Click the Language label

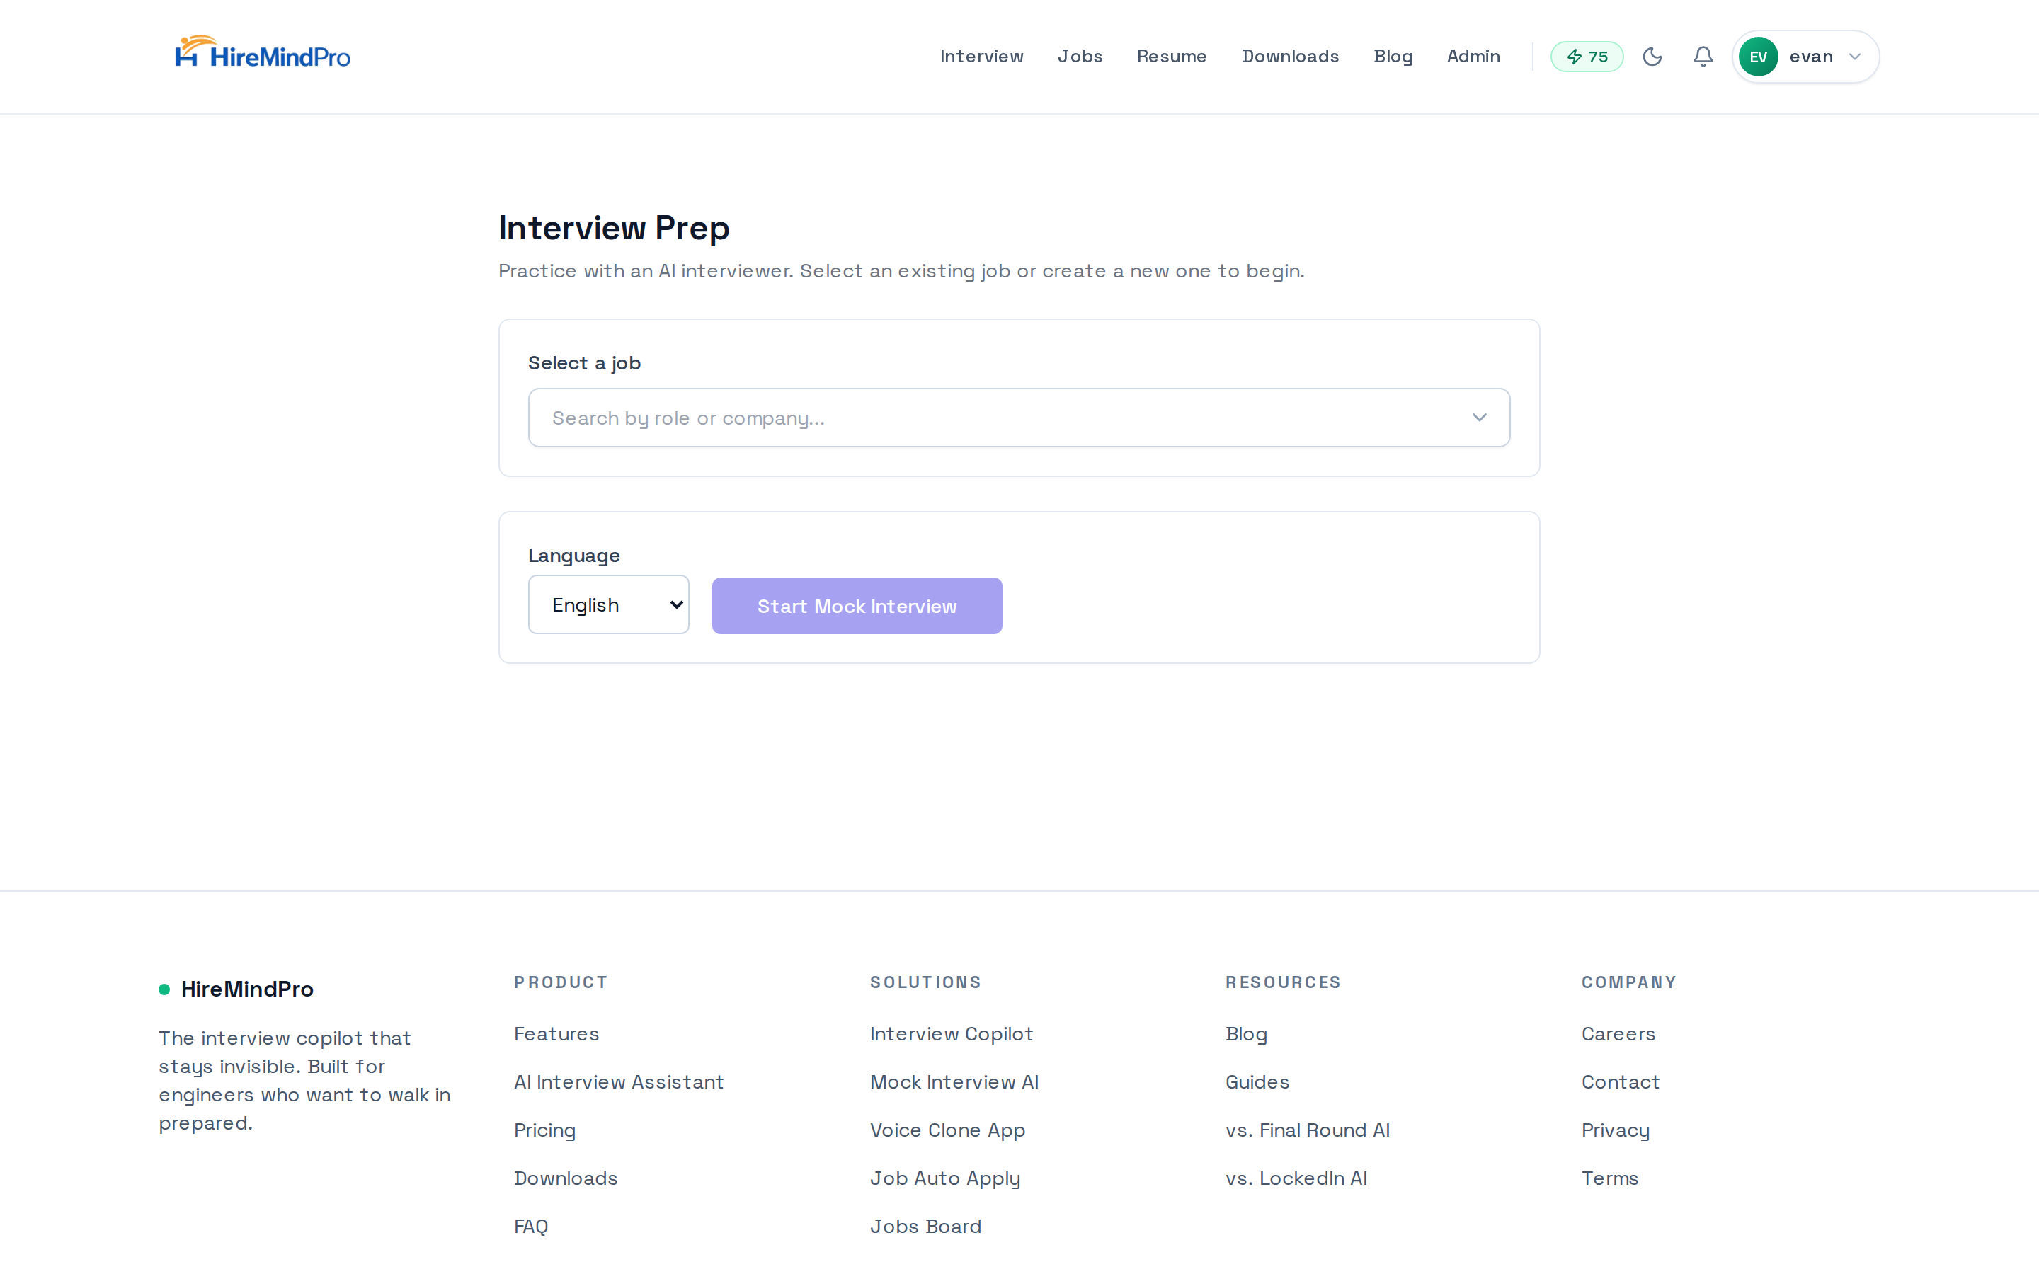click(573, 556)
